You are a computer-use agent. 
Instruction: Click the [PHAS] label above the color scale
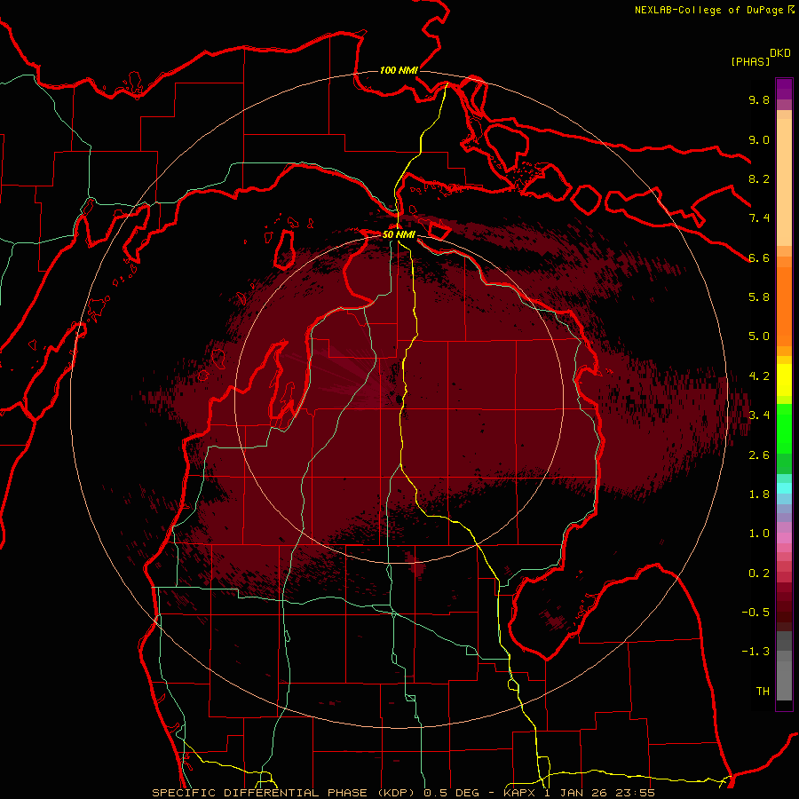tap(750, 61)
